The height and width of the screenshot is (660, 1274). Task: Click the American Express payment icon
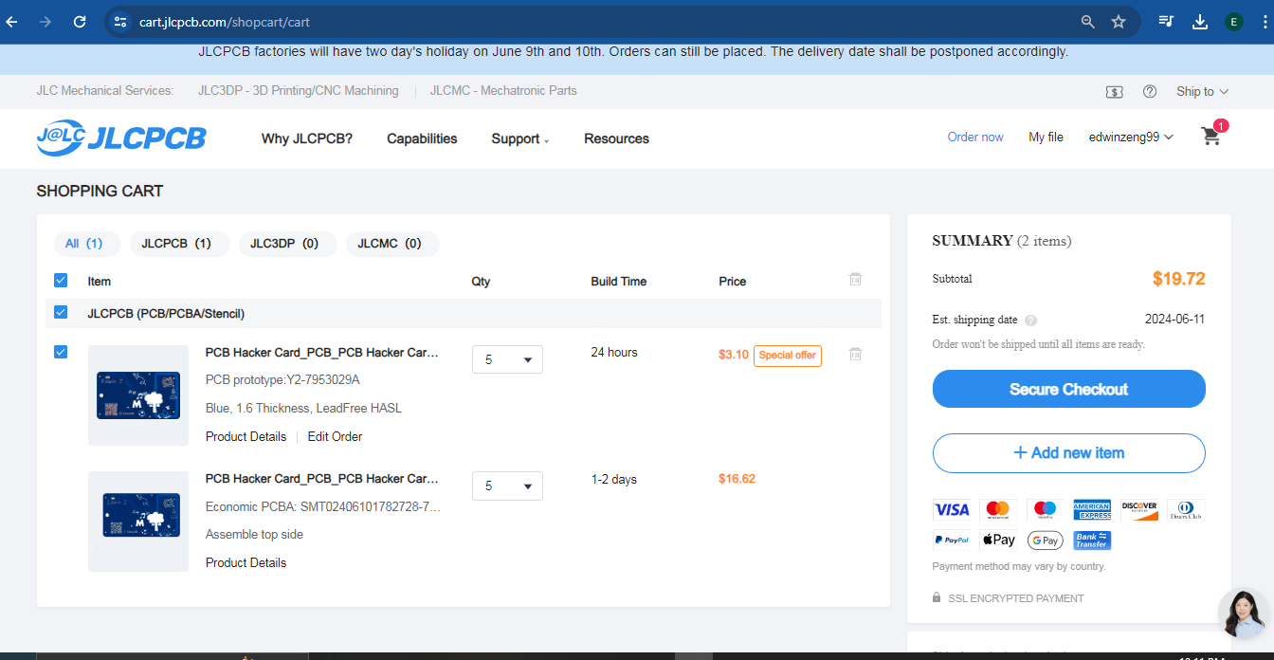pos(1092,510)
